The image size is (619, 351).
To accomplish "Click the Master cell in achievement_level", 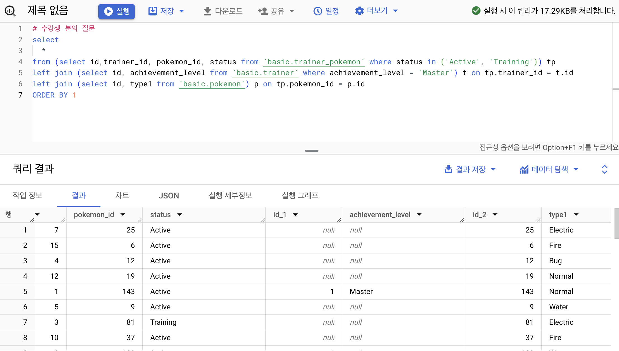I will pos(403,291).
